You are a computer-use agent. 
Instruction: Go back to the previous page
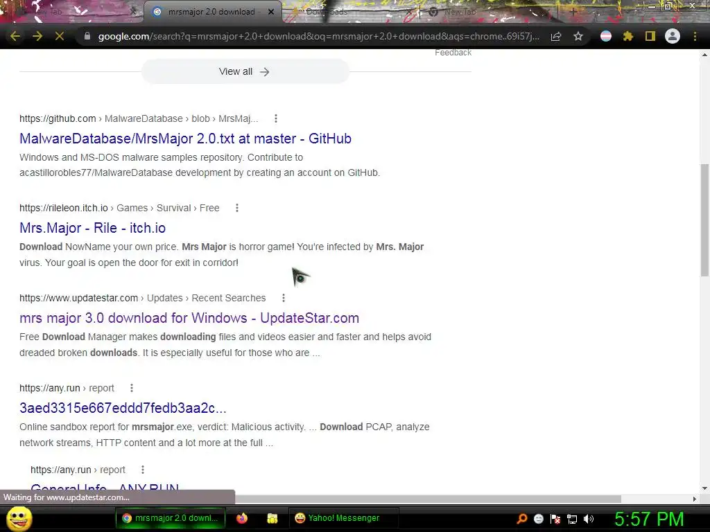pyautogui.click(x=15, y=36)
